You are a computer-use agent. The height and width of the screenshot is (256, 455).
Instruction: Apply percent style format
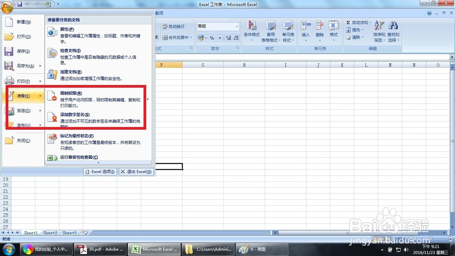tap(212, 38)
